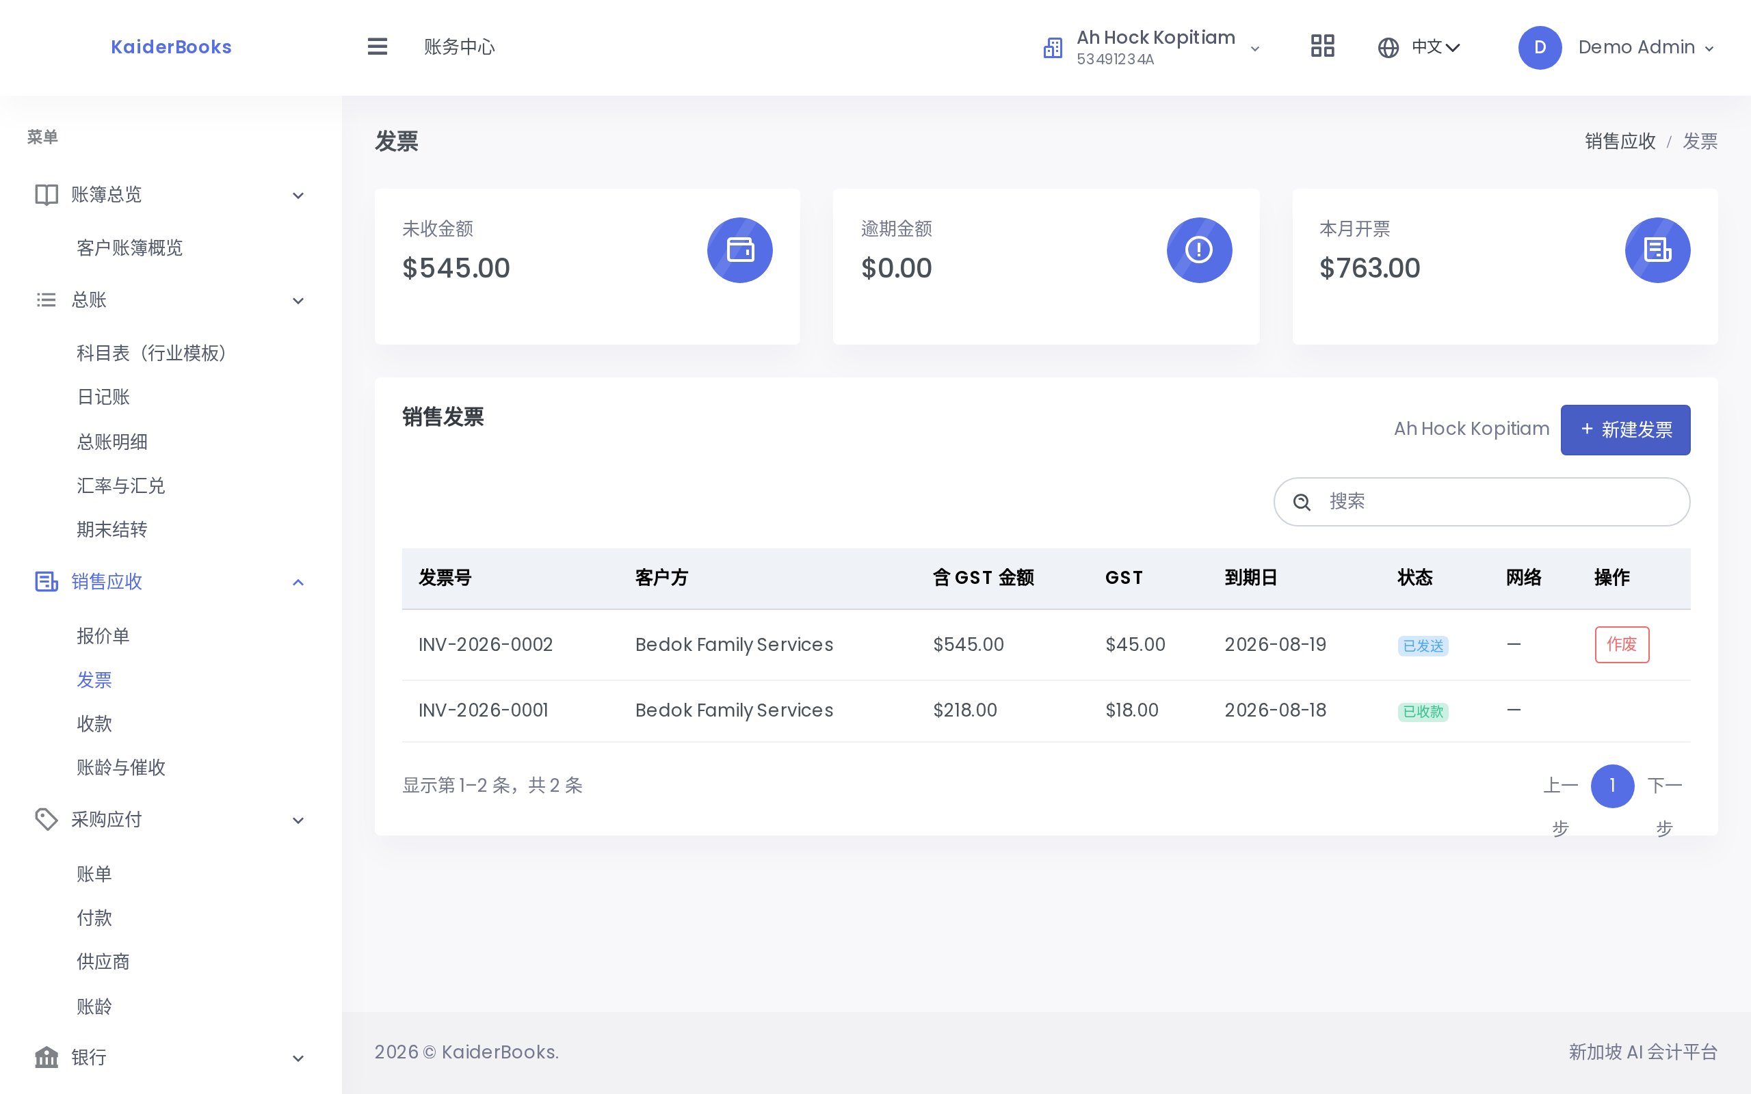Expand the 银行 chevron

(x=298, y=1058)
